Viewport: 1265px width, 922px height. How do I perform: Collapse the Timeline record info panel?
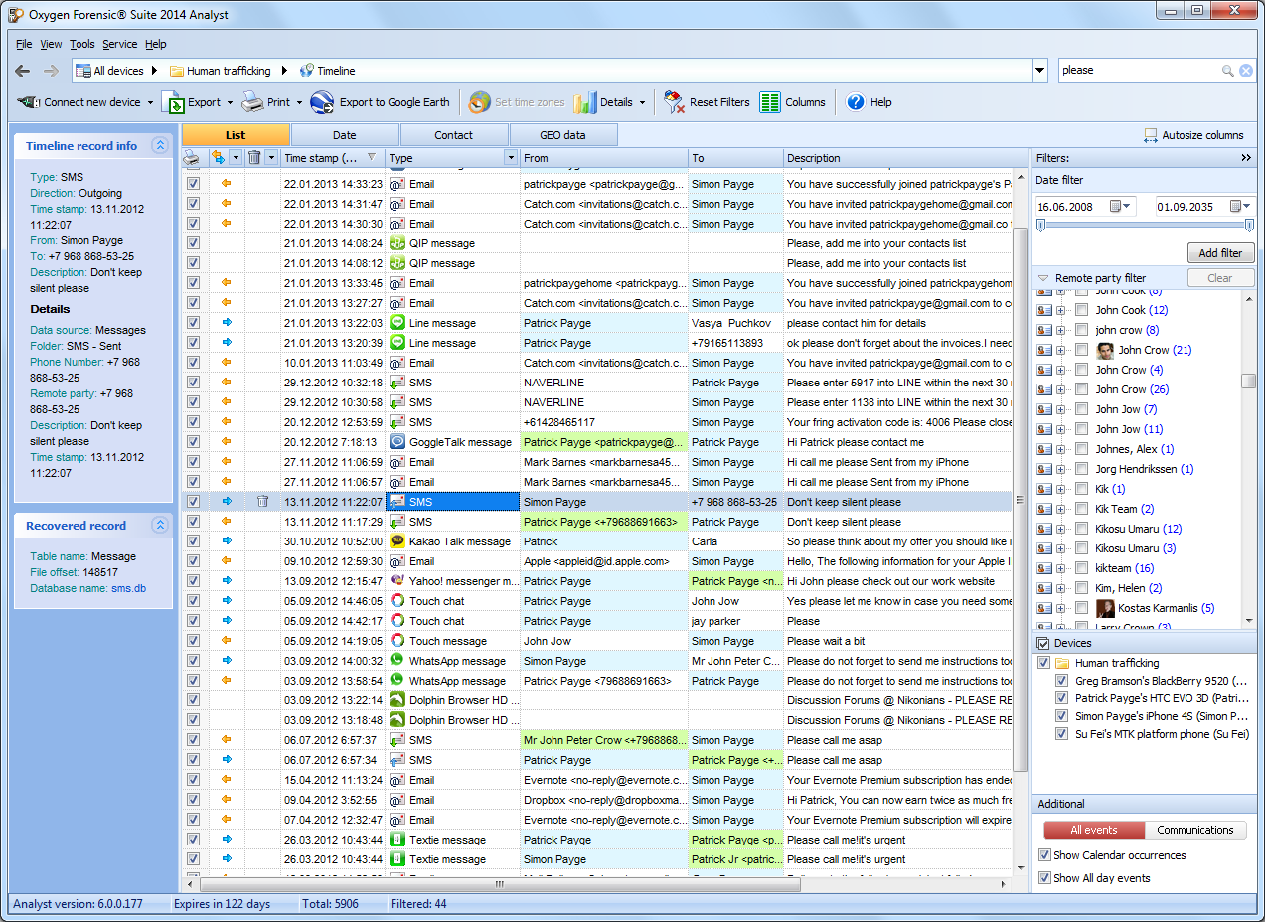[159, 145]
